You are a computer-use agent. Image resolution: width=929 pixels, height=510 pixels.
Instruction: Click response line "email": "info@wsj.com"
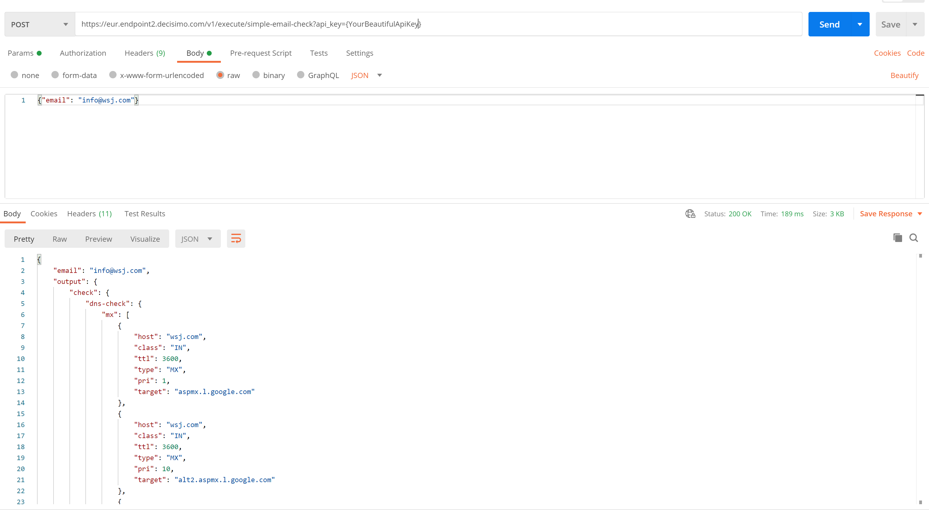tap(101, 271)
